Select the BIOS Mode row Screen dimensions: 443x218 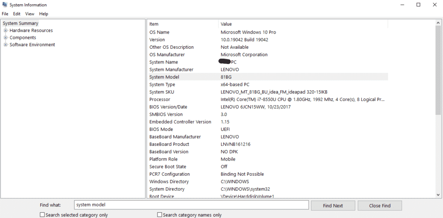point(268,129)
